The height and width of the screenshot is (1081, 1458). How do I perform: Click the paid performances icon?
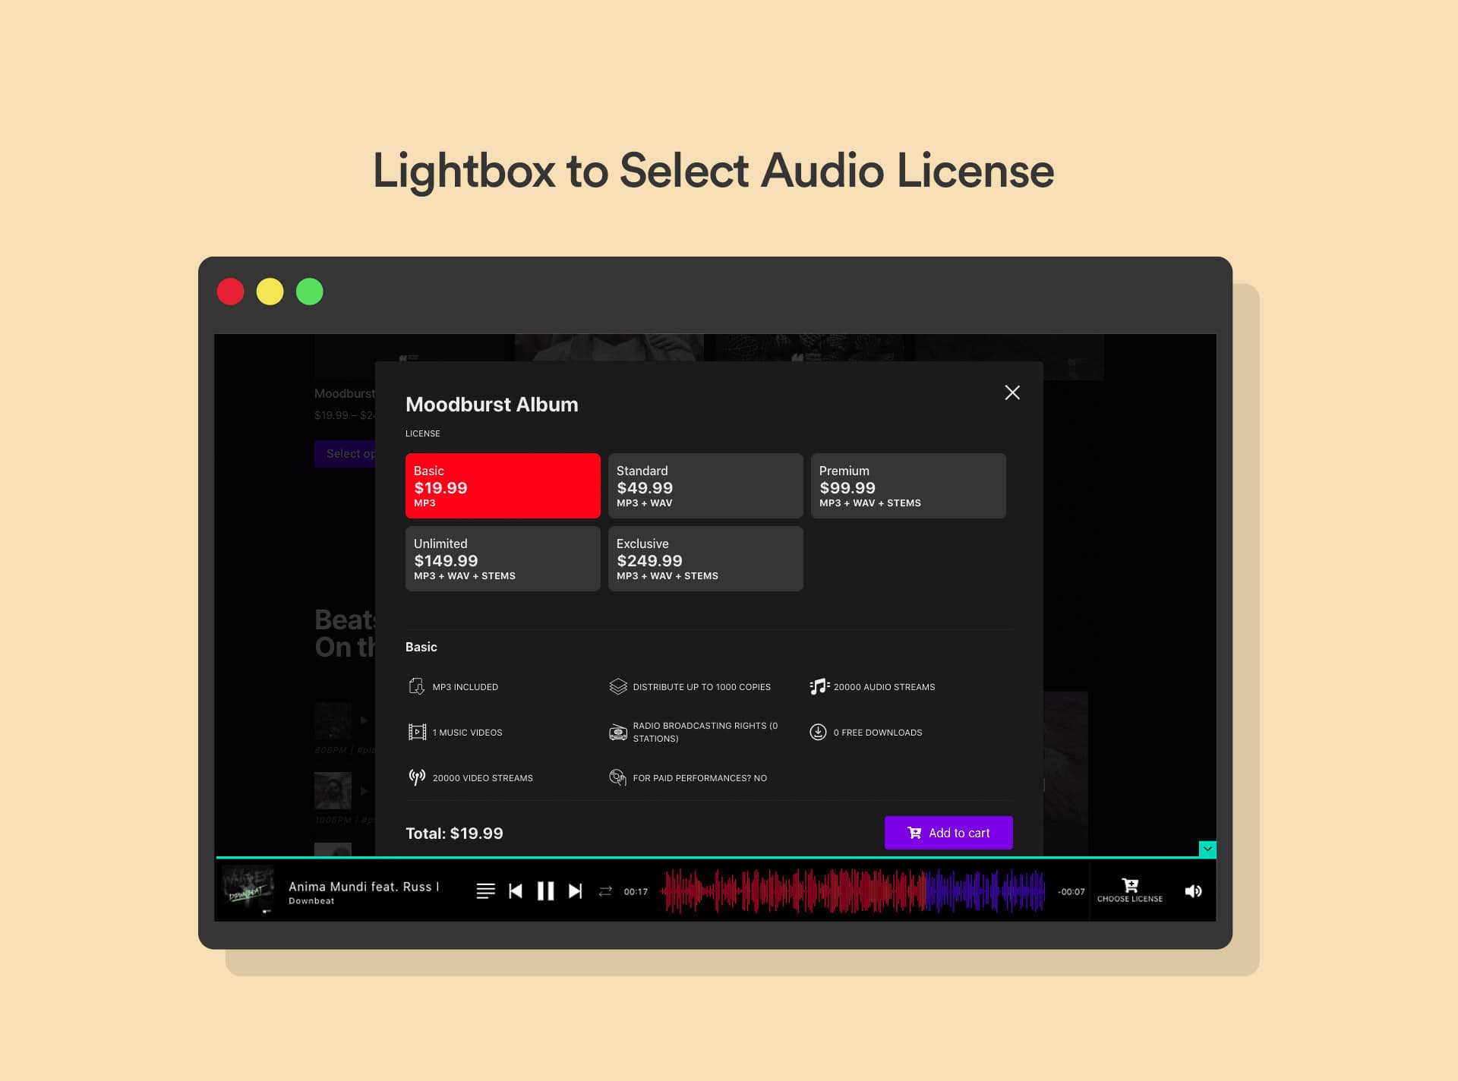point(617,777)
